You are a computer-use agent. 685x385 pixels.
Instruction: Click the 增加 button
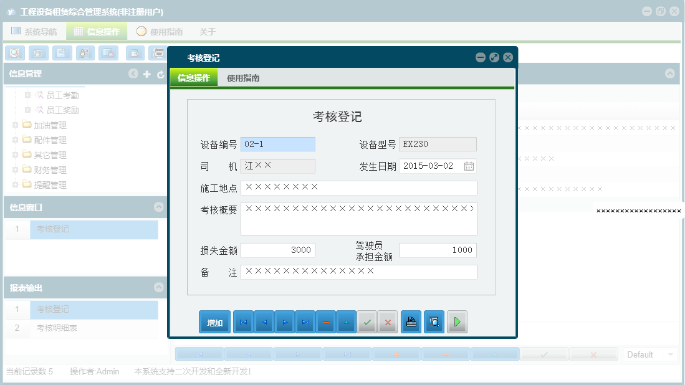coord(214,322)
